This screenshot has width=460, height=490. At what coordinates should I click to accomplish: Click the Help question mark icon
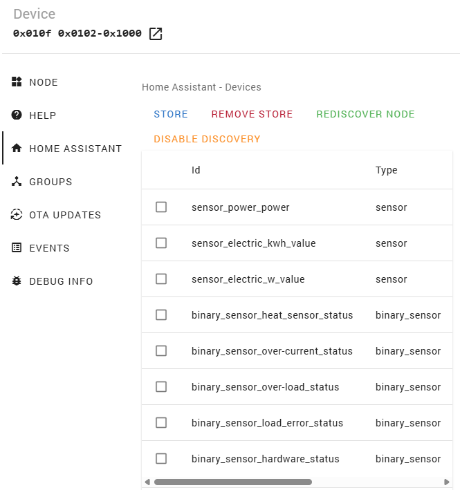(x=17, y=115)
